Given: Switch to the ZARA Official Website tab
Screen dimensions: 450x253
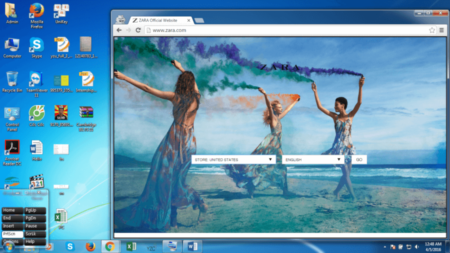Looking at the screenshot, I should pyautogui.click(x=160, y=20).
